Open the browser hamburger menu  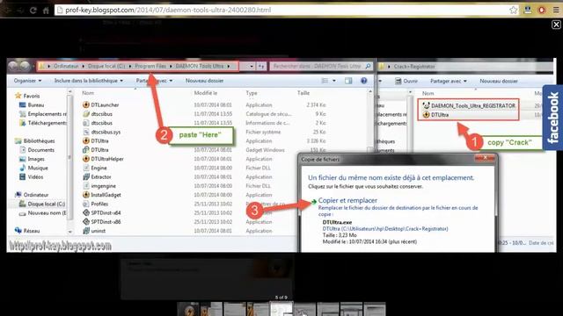tap(556, 10)
